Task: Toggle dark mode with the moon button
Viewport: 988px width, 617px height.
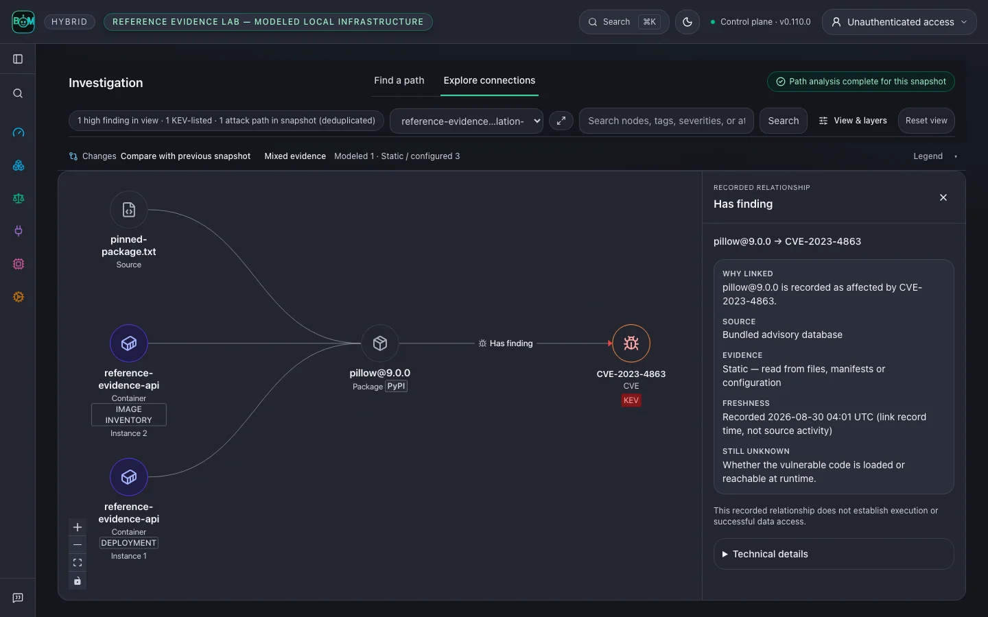Action: [687, 22]
